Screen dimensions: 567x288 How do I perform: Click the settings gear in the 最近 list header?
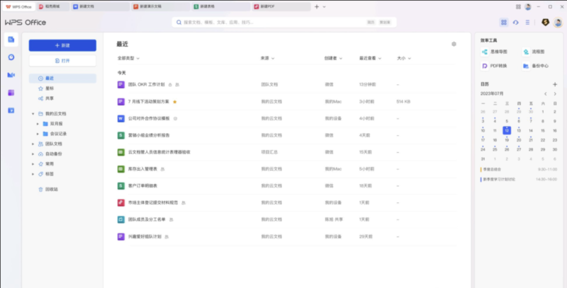(x=454, y=44)
